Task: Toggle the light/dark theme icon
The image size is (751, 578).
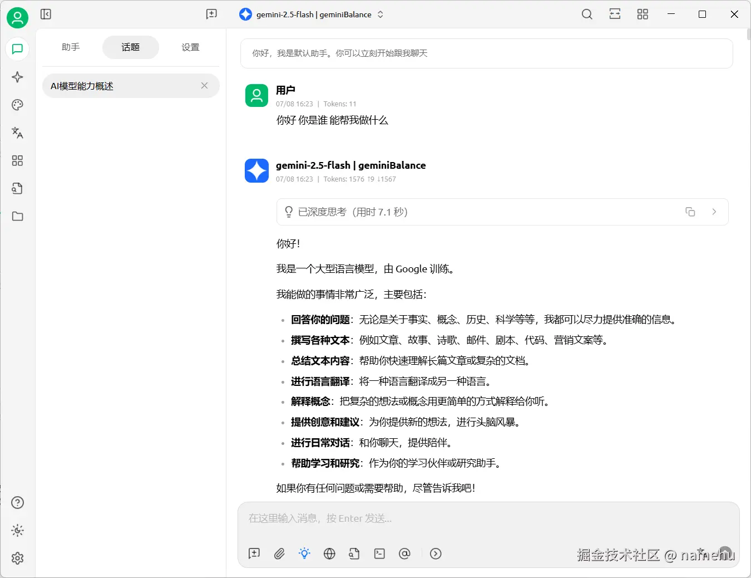Action: coord(17,530)
